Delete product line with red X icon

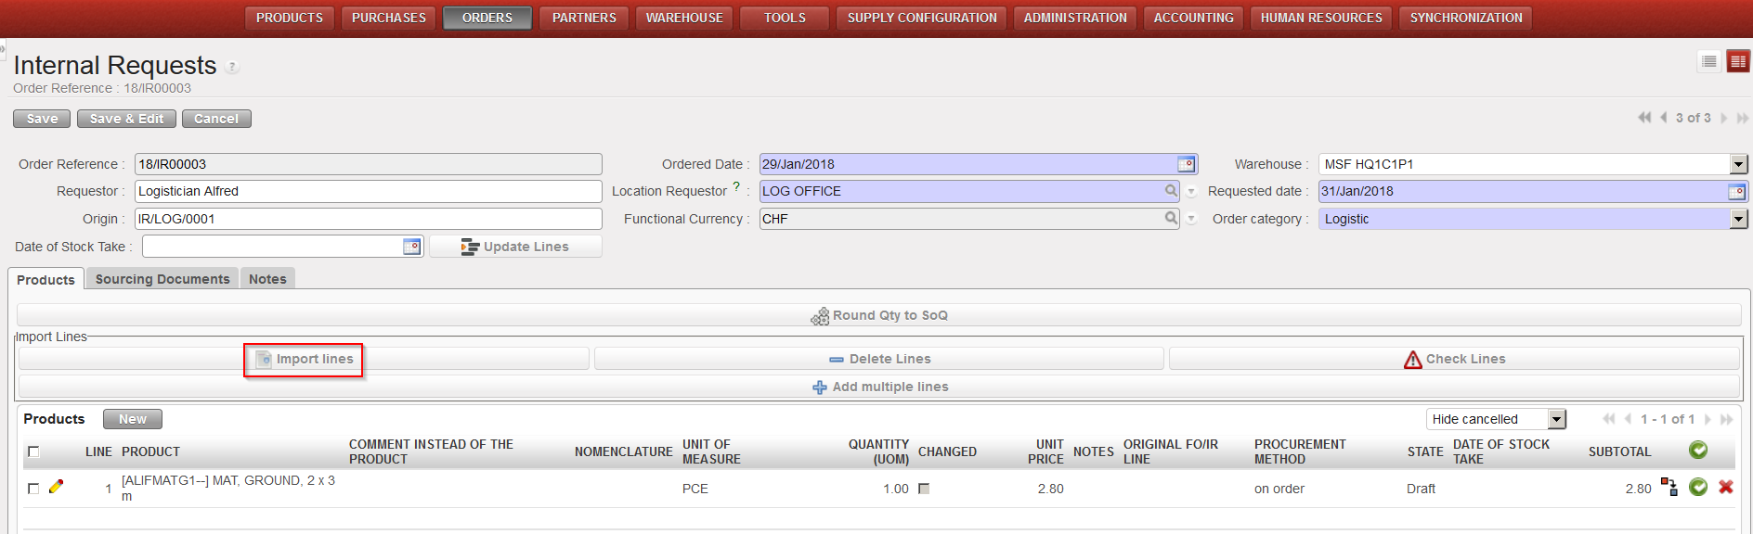coord(1726,487)
